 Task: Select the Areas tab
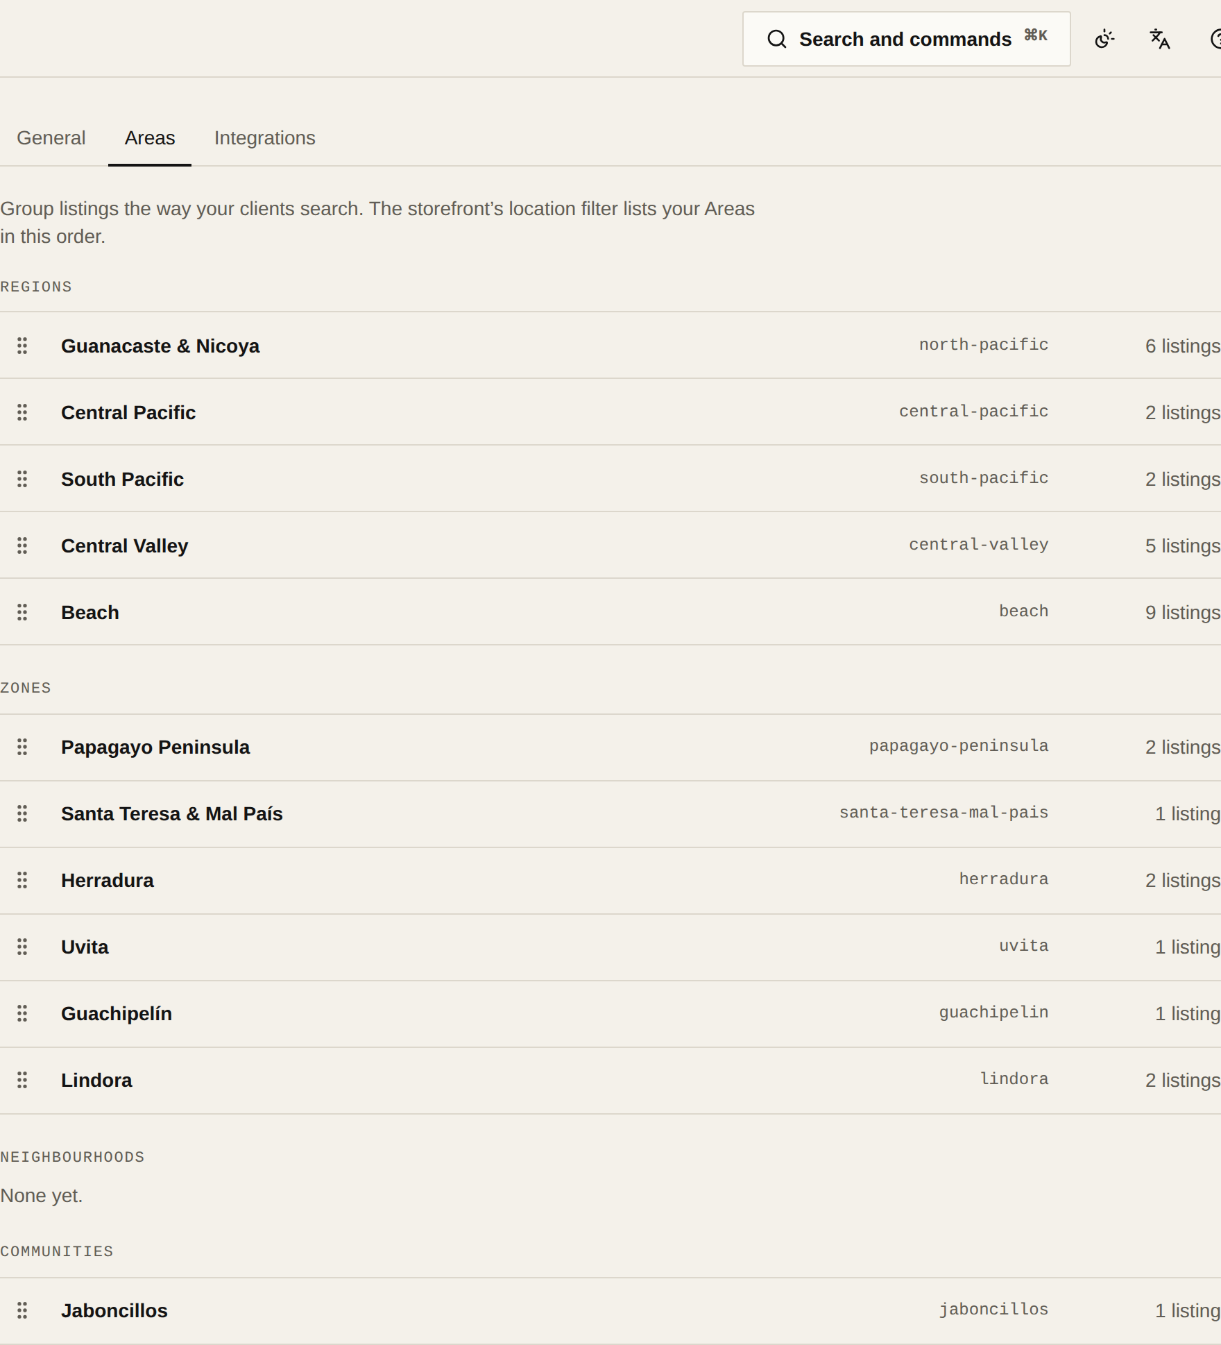[150, 138]
